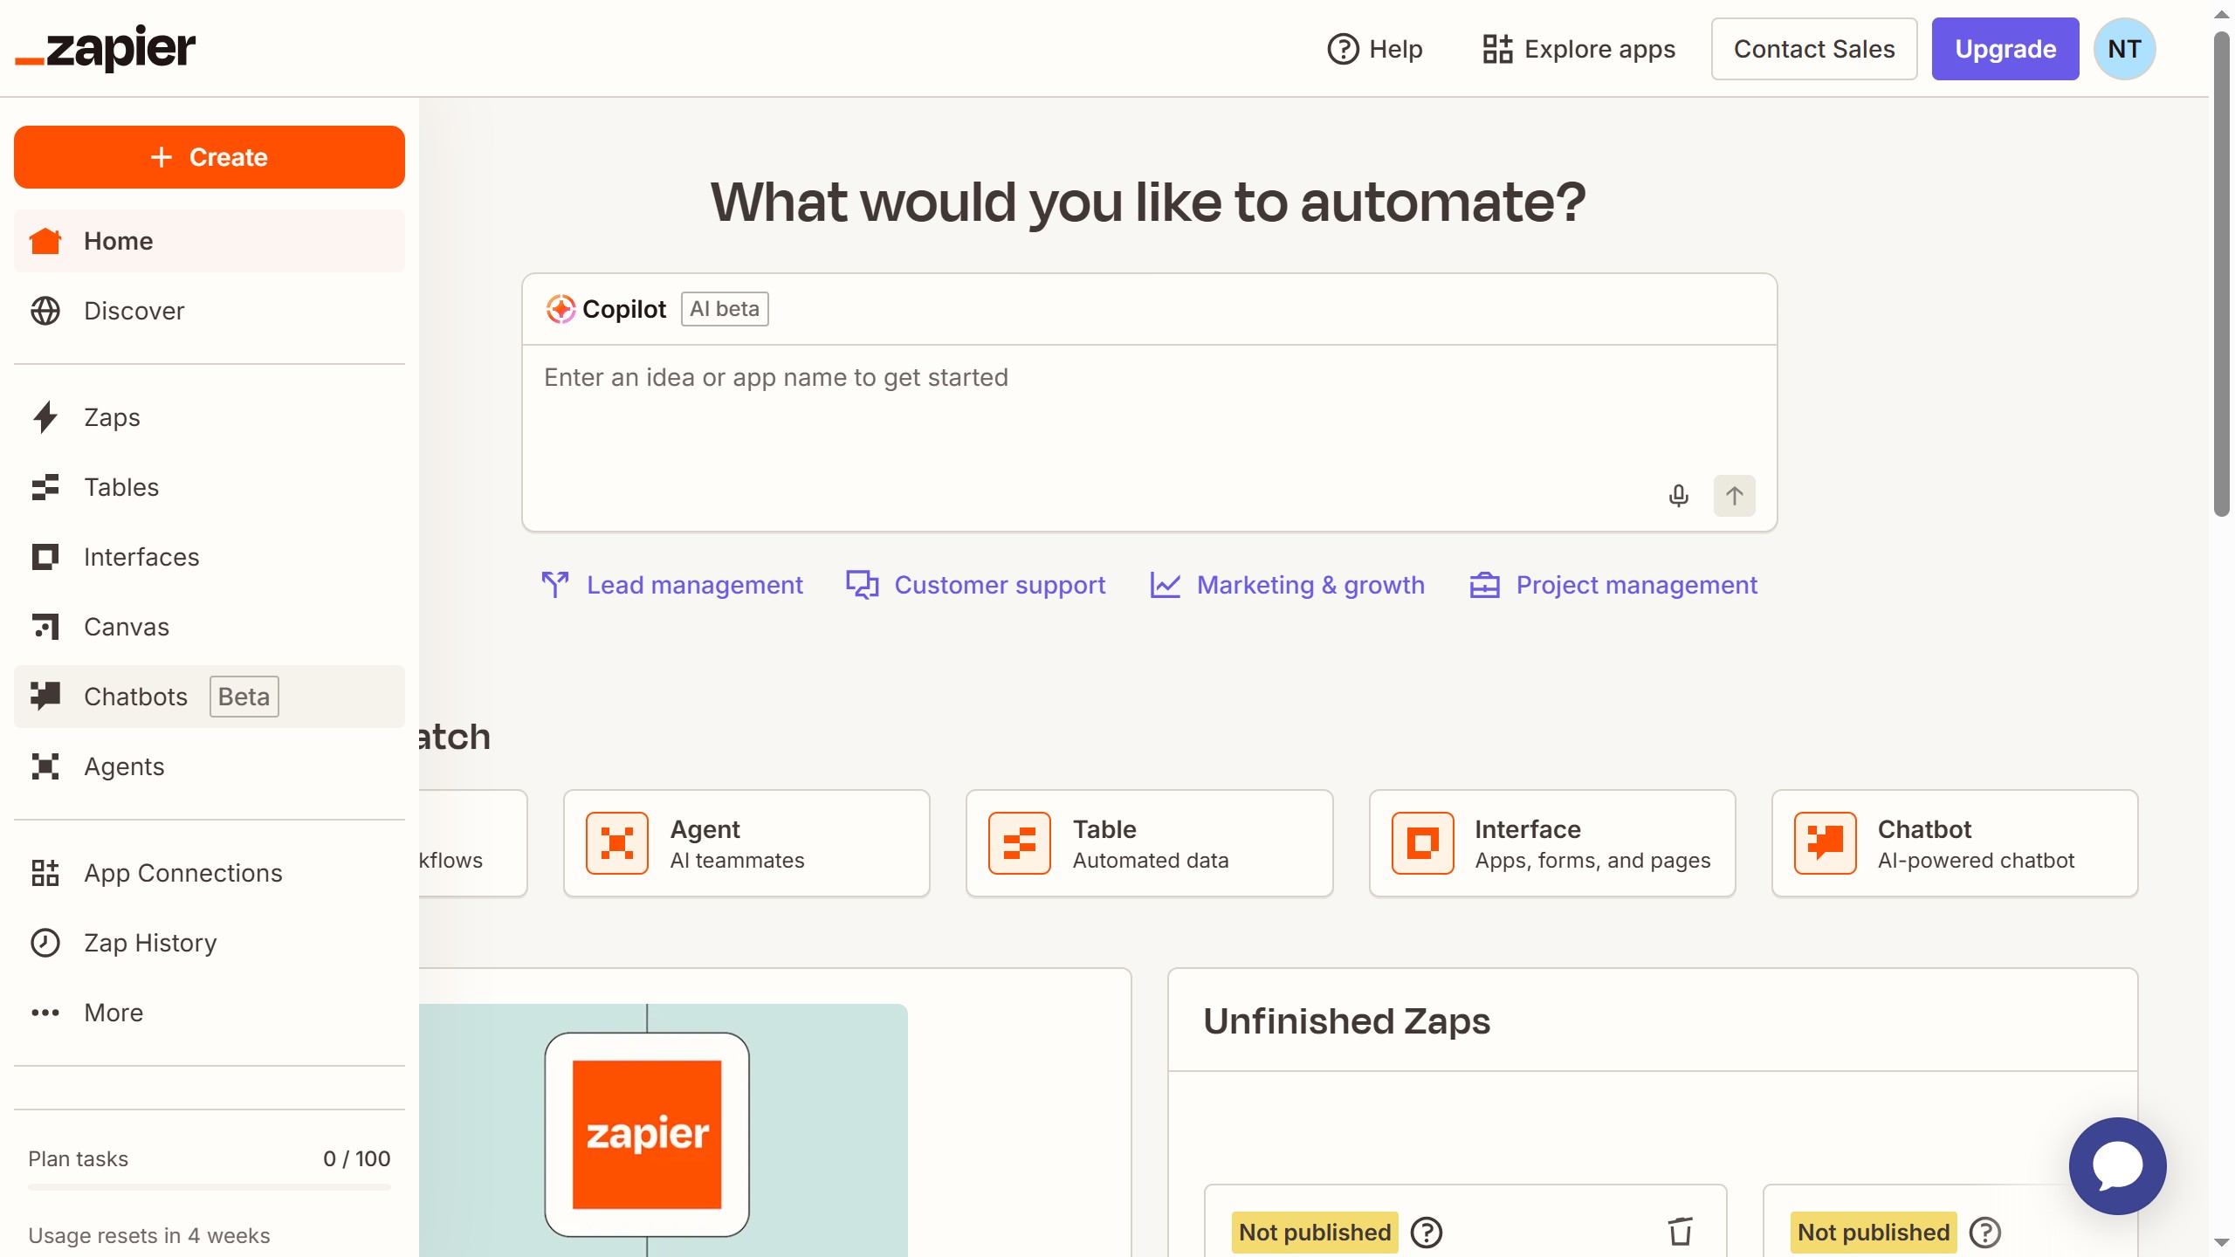Create a Table Automated data card
Viewport: 2235px width, 1257px height.
pos(1149,843)
